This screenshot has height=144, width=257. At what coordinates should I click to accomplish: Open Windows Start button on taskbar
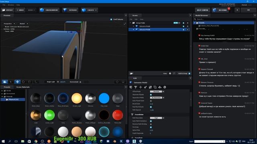(3, 141)
